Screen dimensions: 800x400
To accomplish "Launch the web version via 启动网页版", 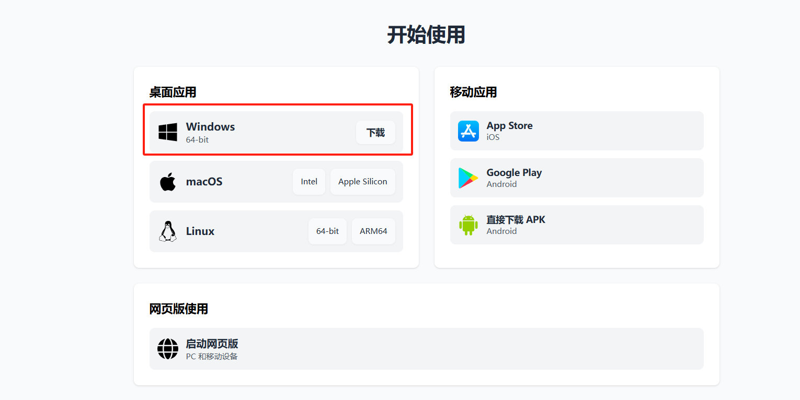I will coord(427,349).
